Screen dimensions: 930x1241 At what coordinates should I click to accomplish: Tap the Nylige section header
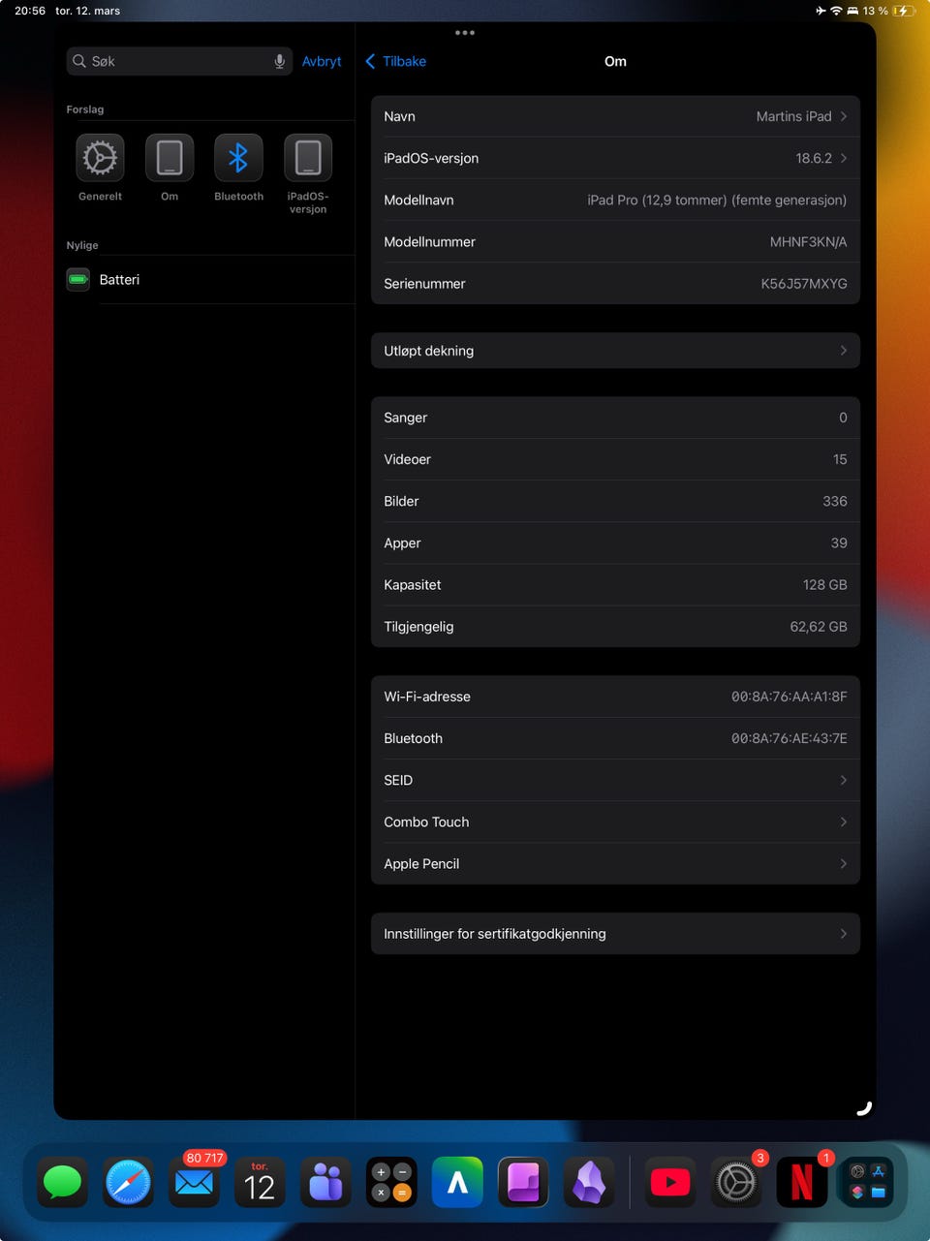coord(82,245)
